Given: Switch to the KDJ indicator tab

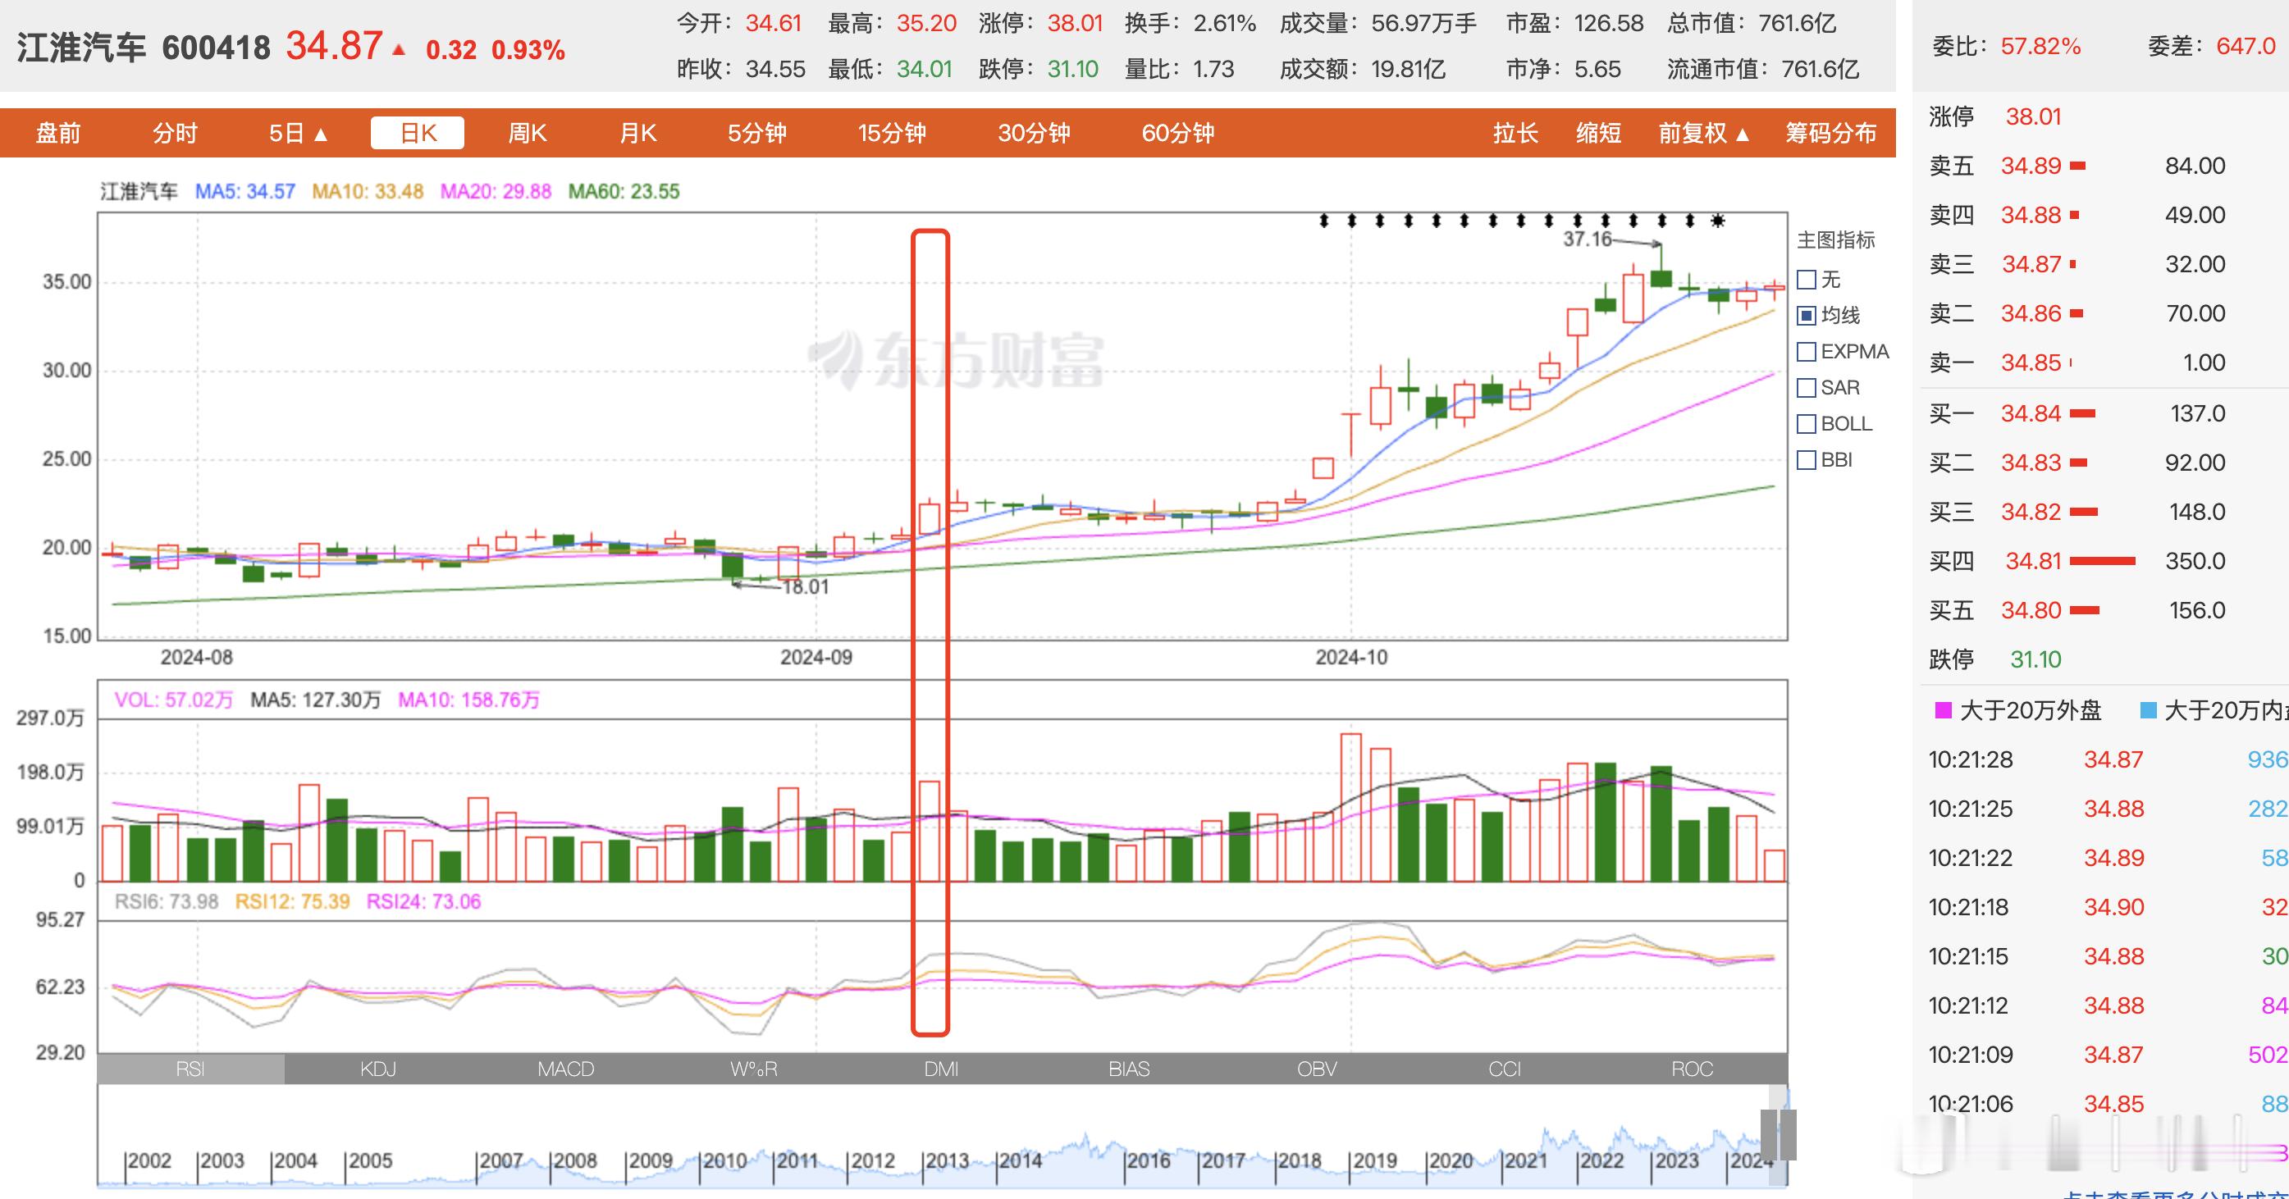Looking at the screenshot, I should tap(378, 1069).
